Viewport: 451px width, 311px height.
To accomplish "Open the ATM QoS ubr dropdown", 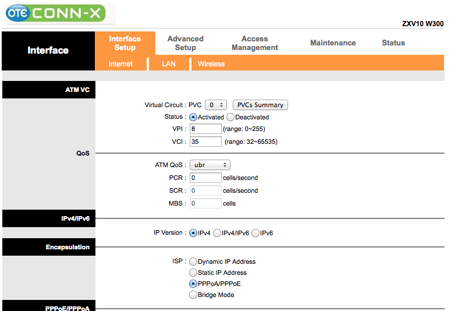I will click(x=210, y=165).
